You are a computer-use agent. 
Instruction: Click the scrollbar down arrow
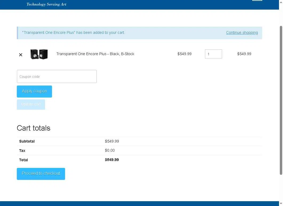coord(281,204)
